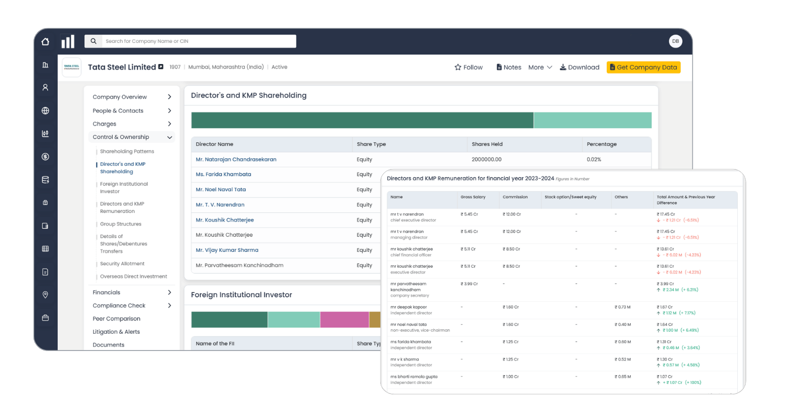Go to Peer Comparison menu item
The width and height of the screenshot is (788, 419).
click(x=116, y=319)
